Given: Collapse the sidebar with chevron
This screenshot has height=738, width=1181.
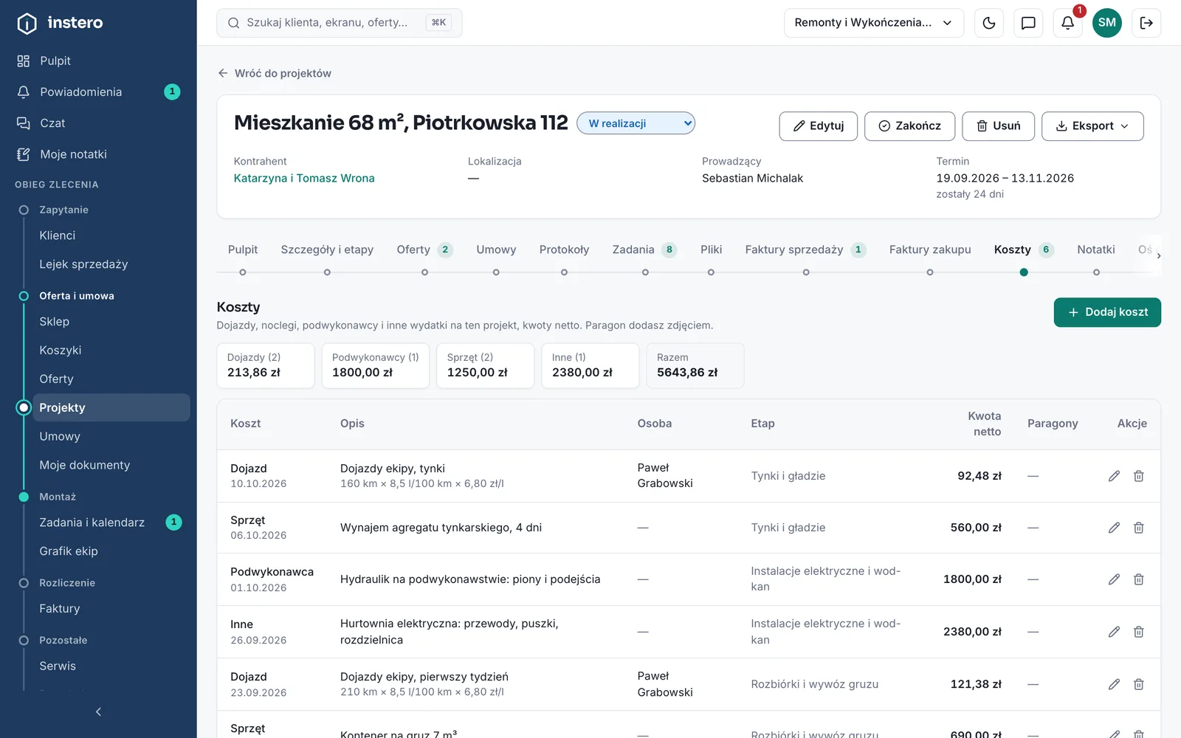Looking at the screenshot, I should point(98,711).
